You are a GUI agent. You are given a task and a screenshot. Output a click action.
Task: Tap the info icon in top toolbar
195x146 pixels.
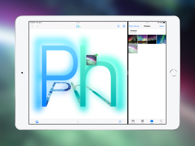click(118, 26)
